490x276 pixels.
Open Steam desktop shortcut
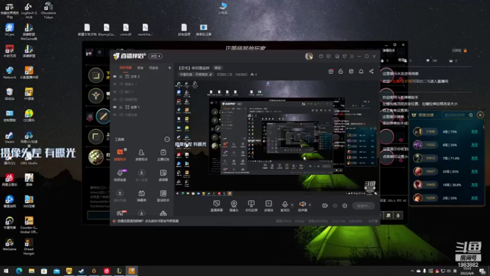click(9, 137)
